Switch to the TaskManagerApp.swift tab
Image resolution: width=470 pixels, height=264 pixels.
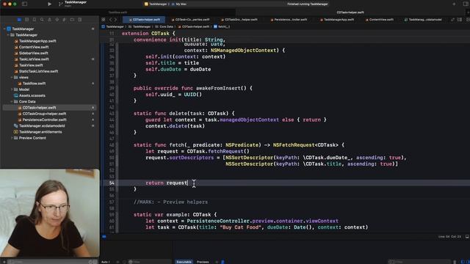(337, 20)
